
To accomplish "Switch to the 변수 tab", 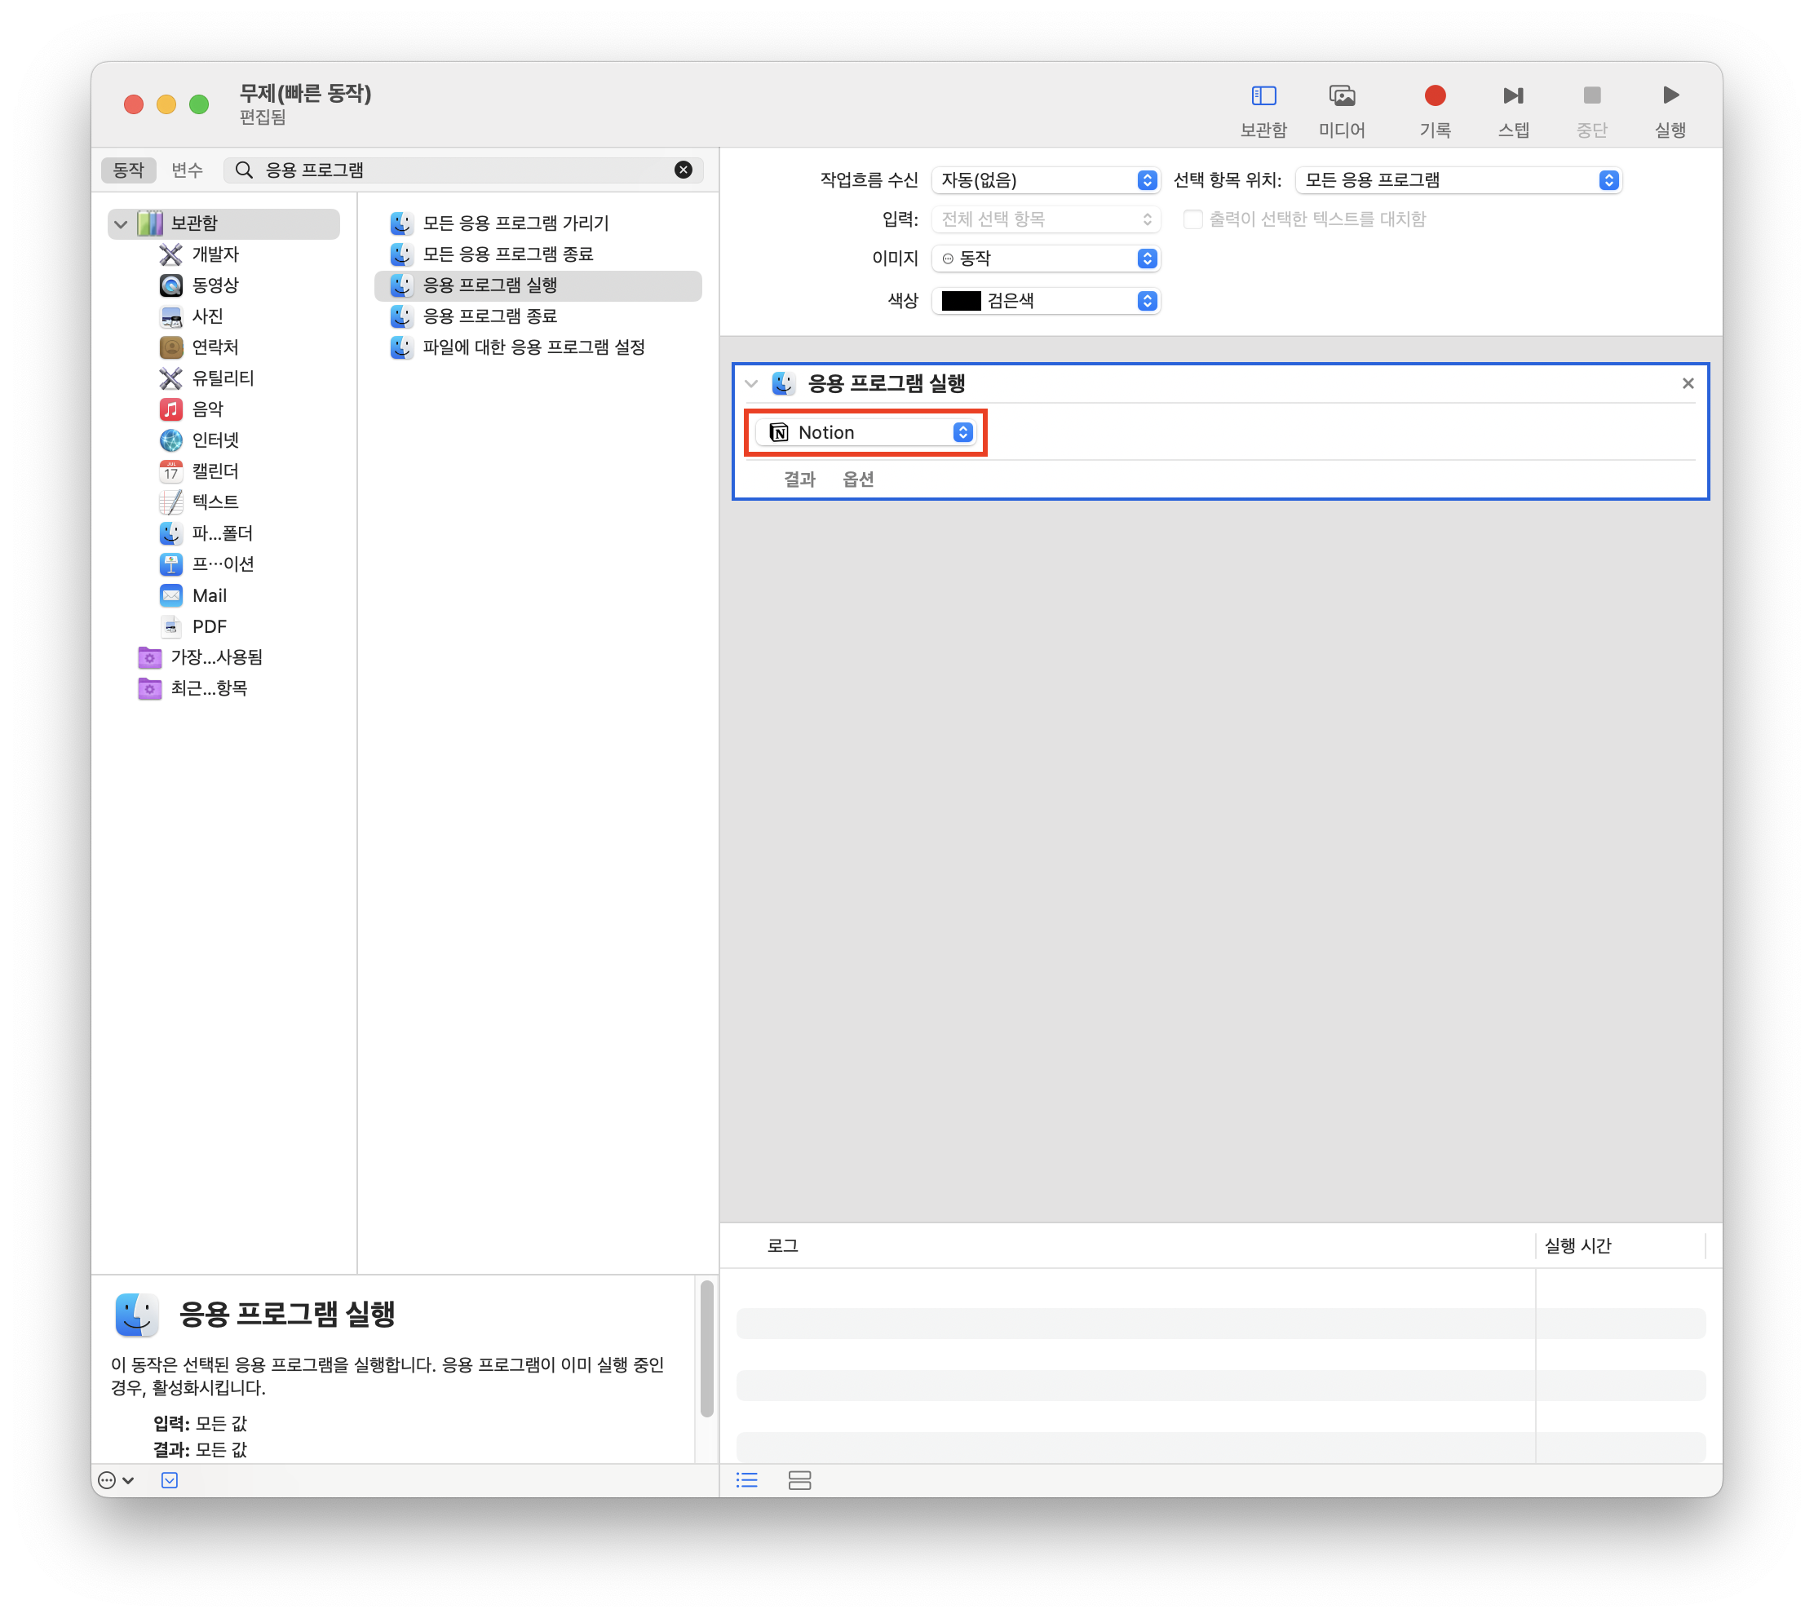I will [187, 170].
